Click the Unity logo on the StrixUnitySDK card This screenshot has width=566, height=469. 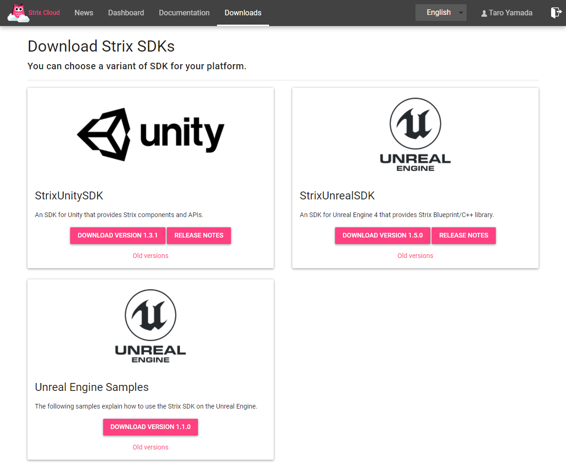[151, 134]
